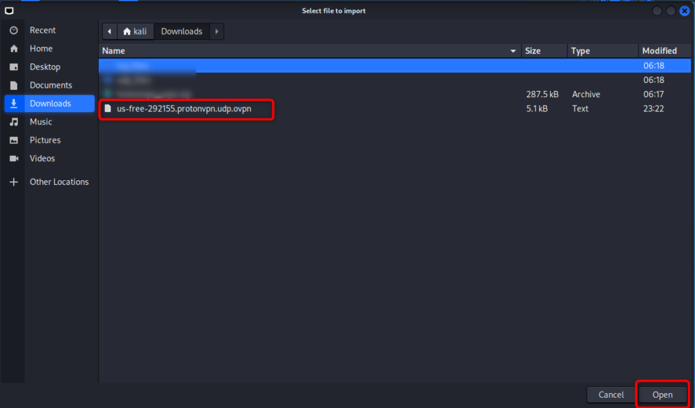This screenshot has height=408, width=695.
Task: Go to the Home folder
Action: pyautogui.click(x=40, y=48)
